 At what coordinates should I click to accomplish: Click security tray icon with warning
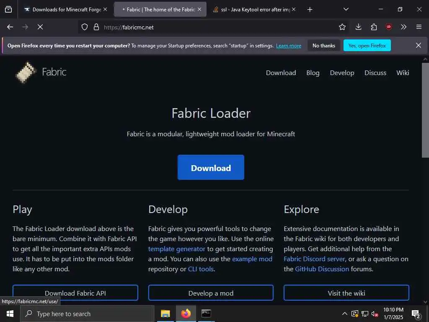(354, 314)
